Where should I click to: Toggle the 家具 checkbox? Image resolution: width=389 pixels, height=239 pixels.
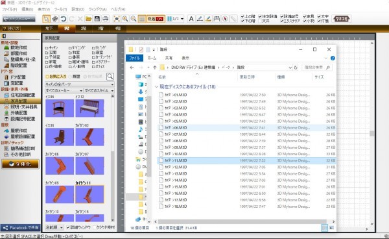(x=305, y=16)
